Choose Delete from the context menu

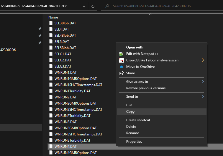pos(131,127)
